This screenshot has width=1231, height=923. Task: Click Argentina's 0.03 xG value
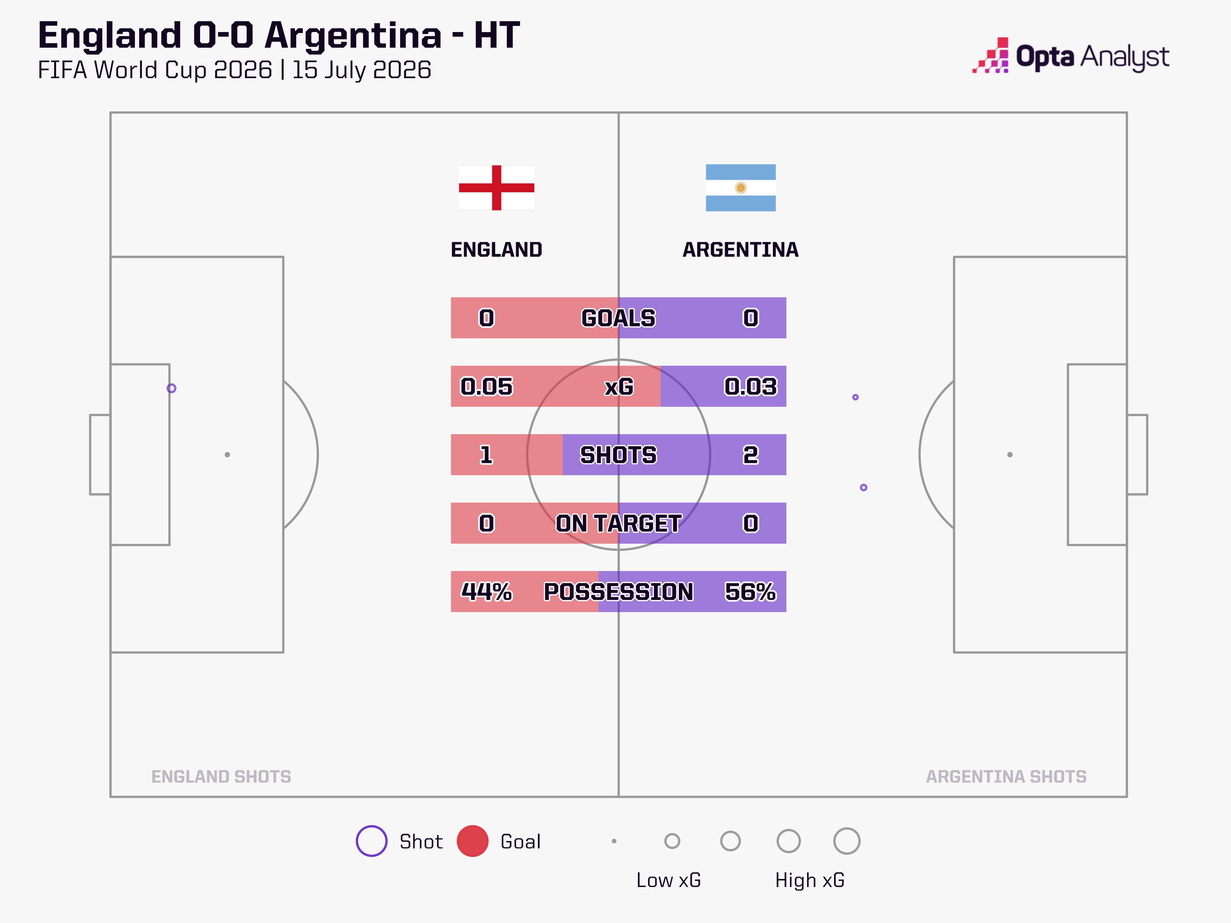click(750, 386)
